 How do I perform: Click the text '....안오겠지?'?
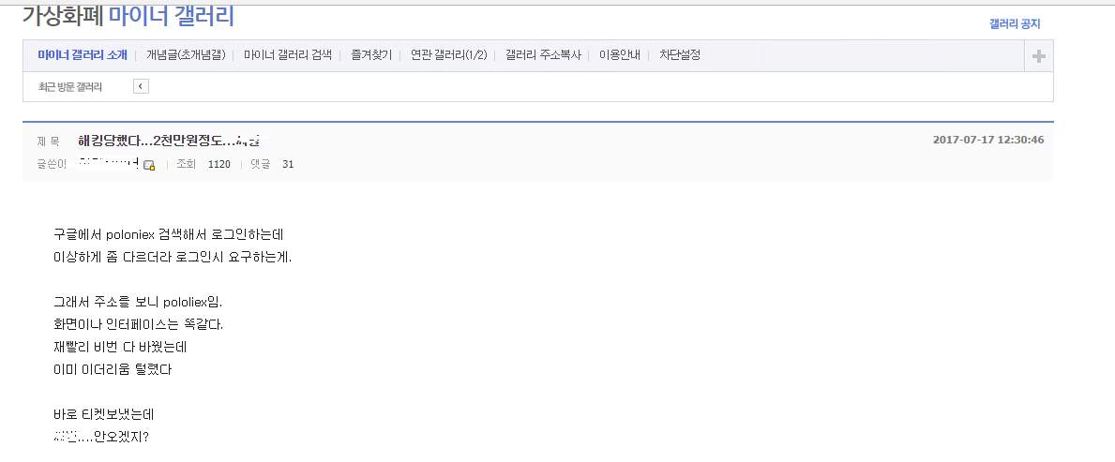tap(112, 438)
